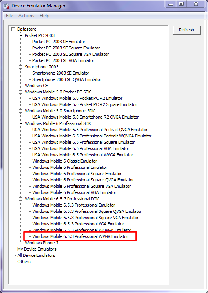Maximize the Device Emulator Manager window

(x=181, y=4)
